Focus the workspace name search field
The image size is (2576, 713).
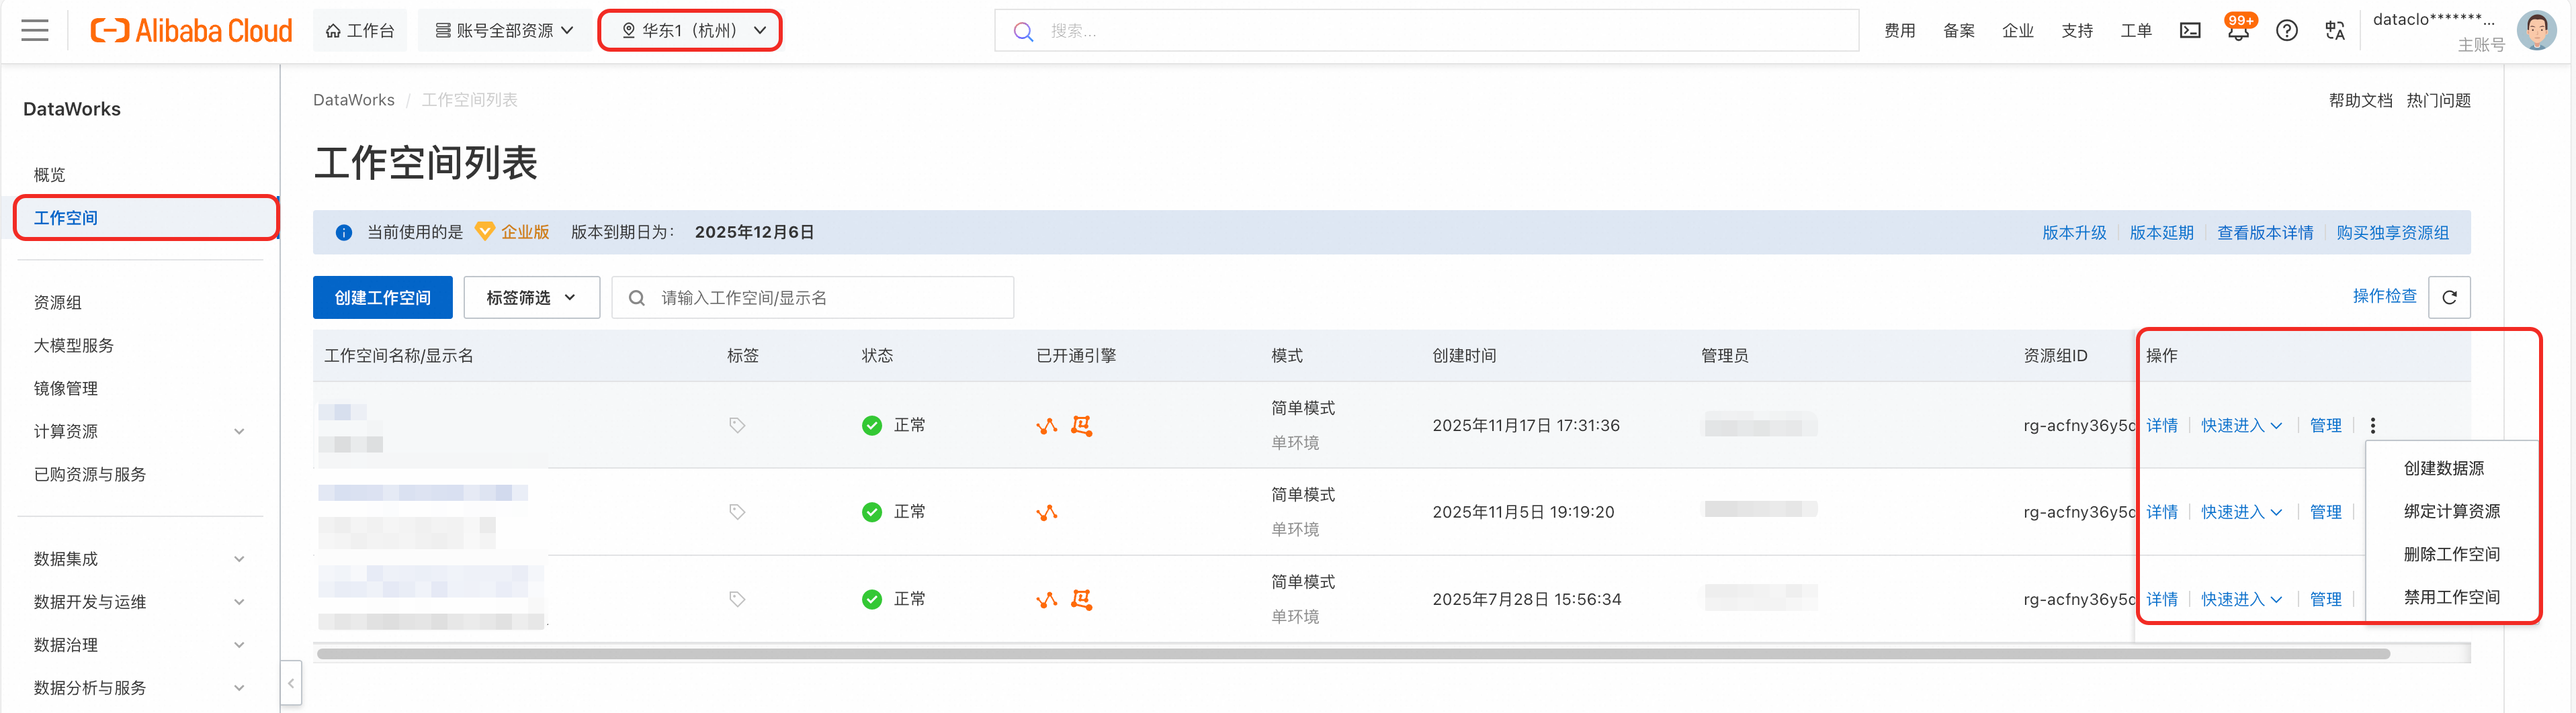812,297
